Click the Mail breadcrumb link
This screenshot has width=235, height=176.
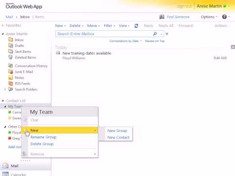click(9, 17)
